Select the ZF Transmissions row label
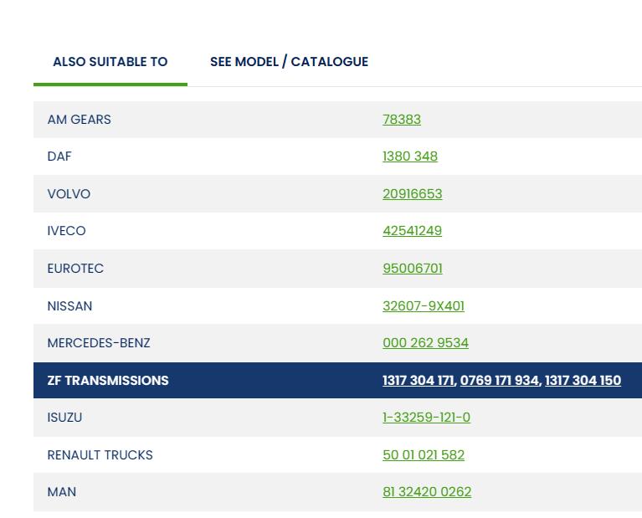 [x=108, y=381]
